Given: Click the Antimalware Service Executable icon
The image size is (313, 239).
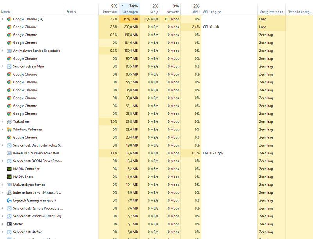Looking at the screenshot, I should tap(9, 51).
